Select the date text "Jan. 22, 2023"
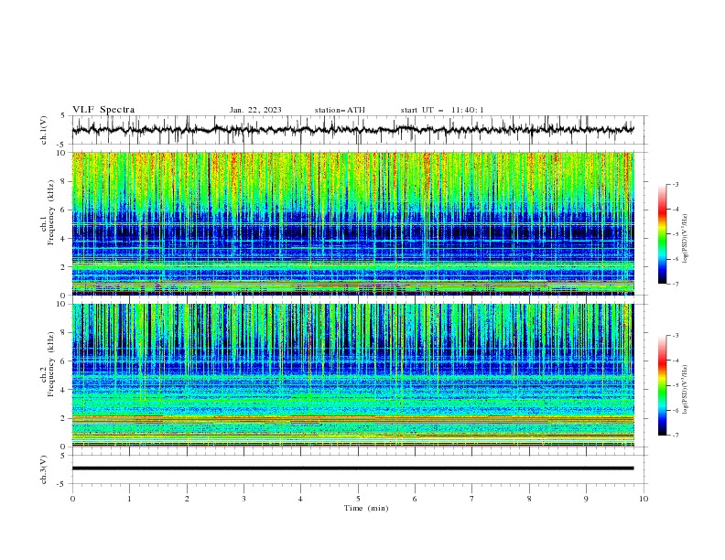The height and width of the screenshot is (560, 725). pos(255,110)
